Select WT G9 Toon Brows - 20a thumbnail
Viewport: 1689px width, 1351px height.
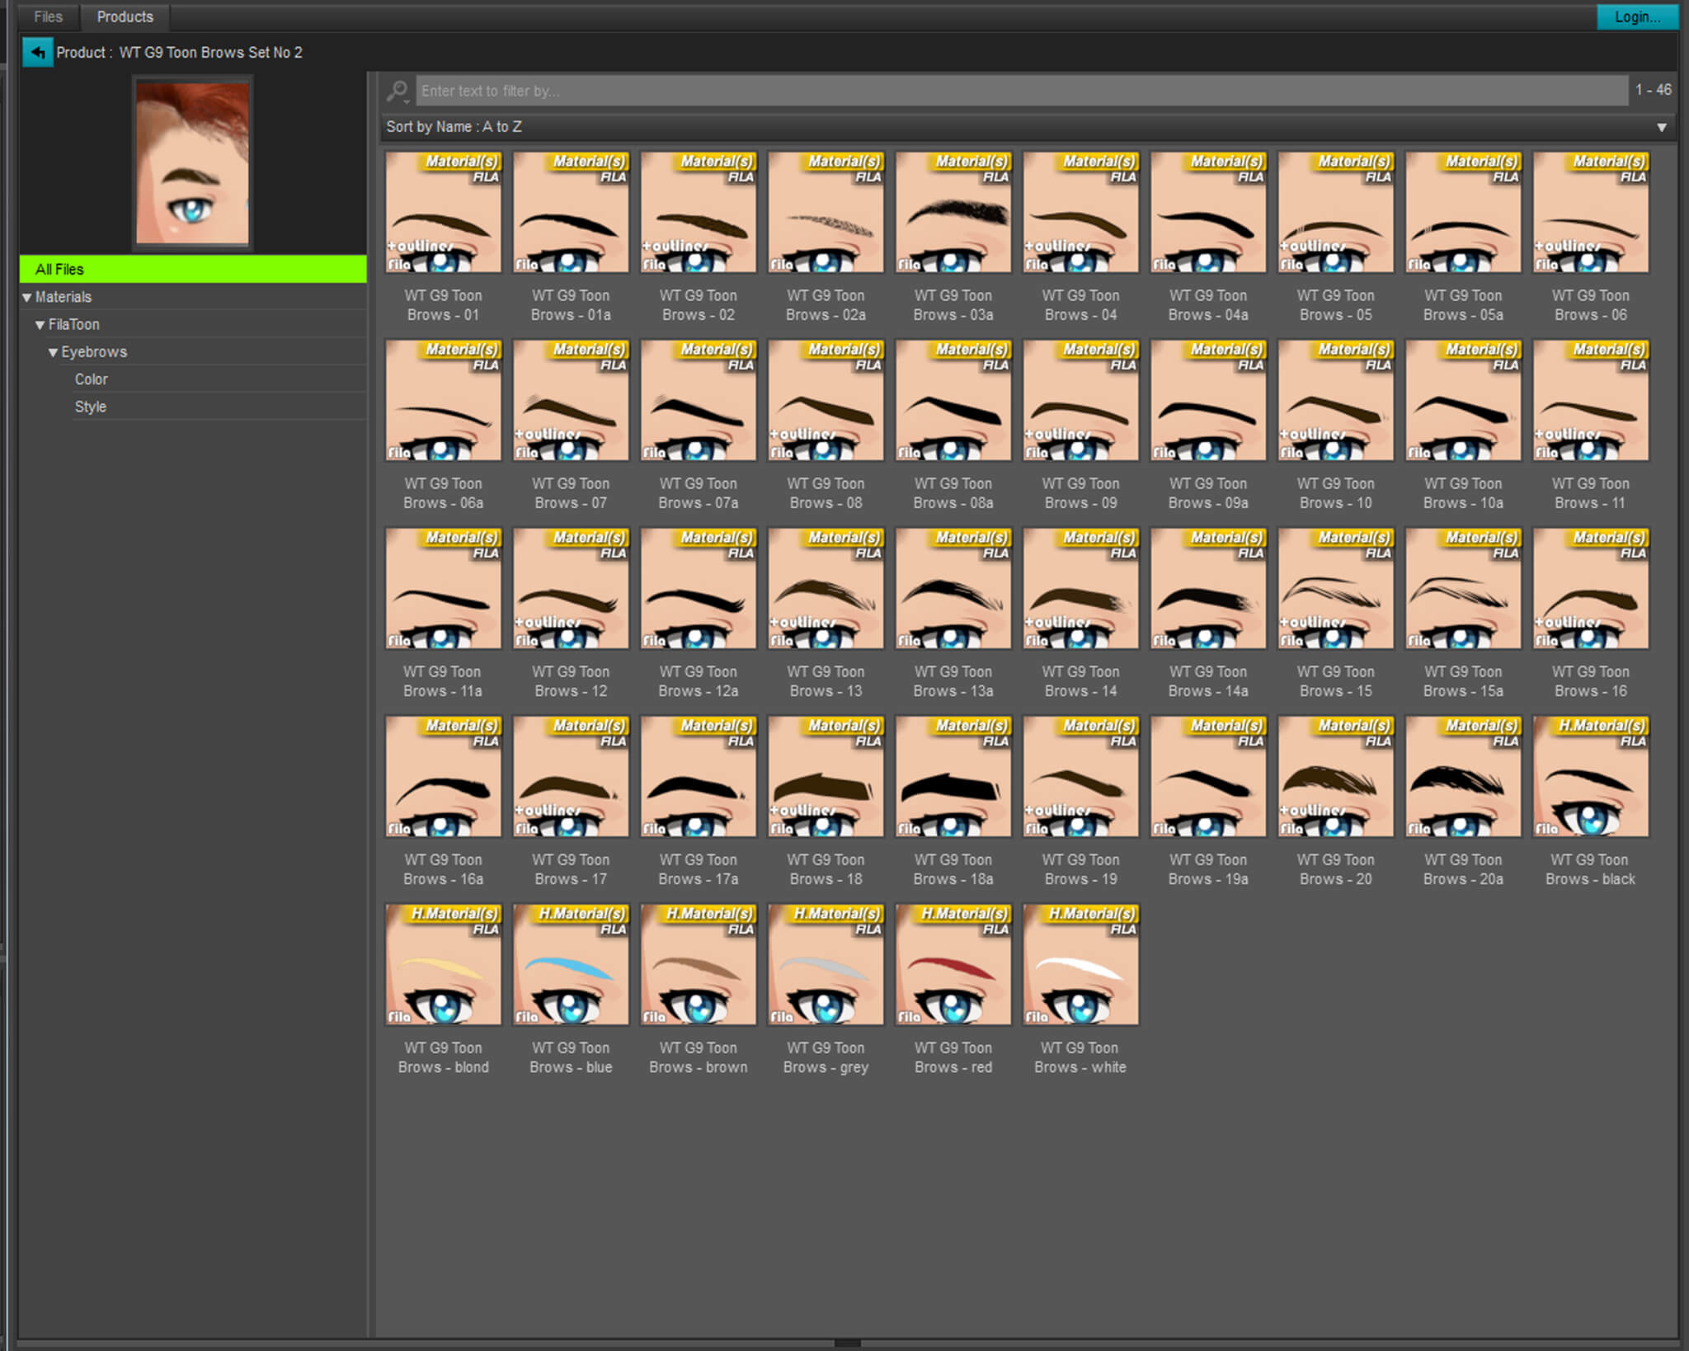(1463, 776)
